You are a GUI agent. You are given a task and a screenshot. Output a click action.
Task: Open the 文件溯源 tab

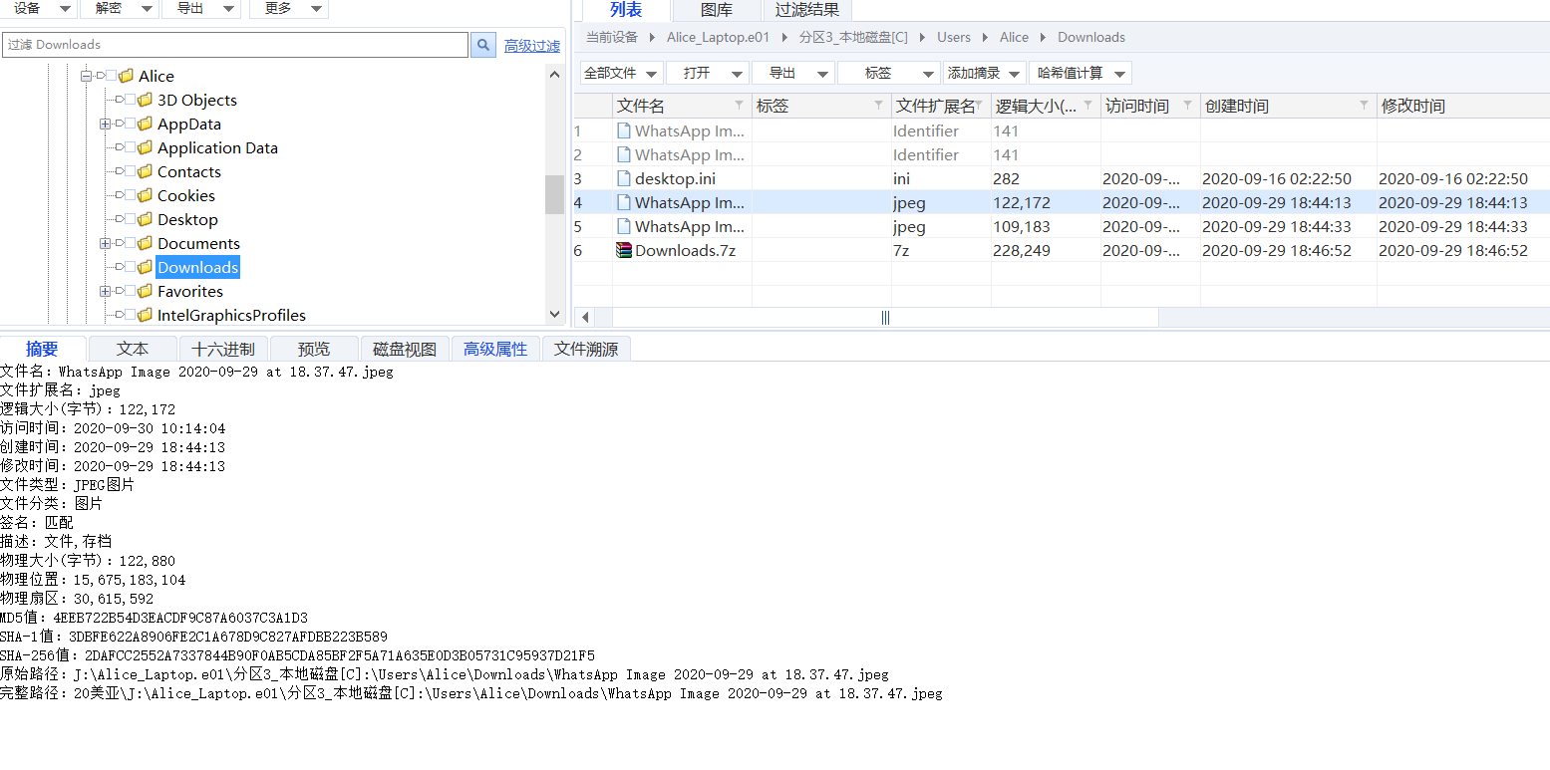point(586,349)
